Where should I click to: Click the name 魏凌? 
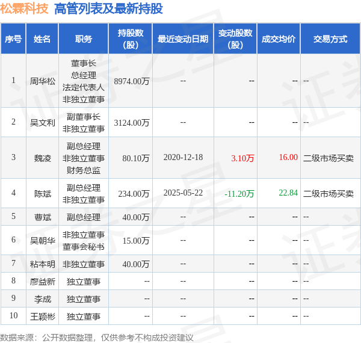coord(43,158)
